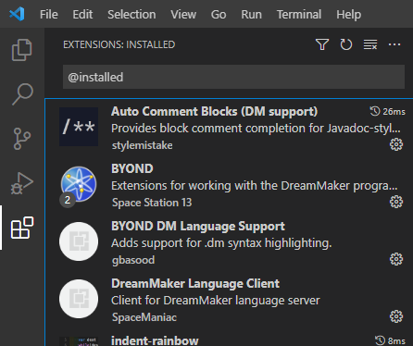Focus the @installed extensions search box
The width and height of the screenshot is (413, 346).
click(x=233, y=77)
